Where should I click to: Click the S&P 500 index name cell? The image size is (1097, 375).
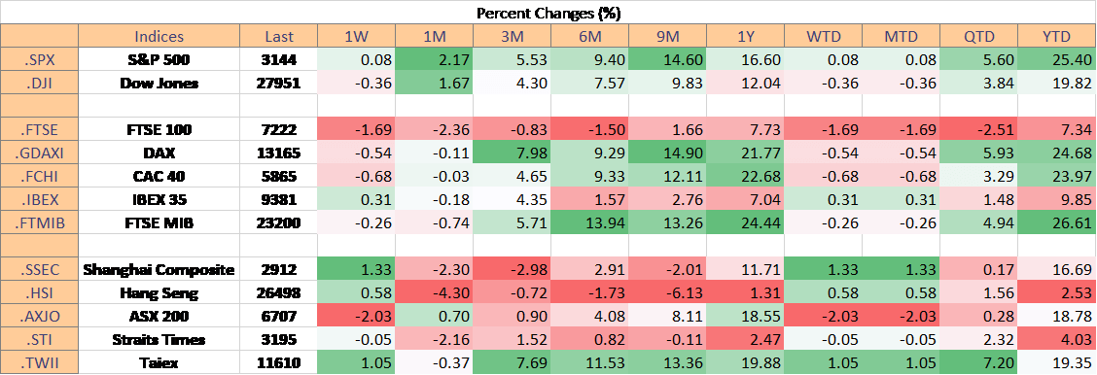point(159,60)
